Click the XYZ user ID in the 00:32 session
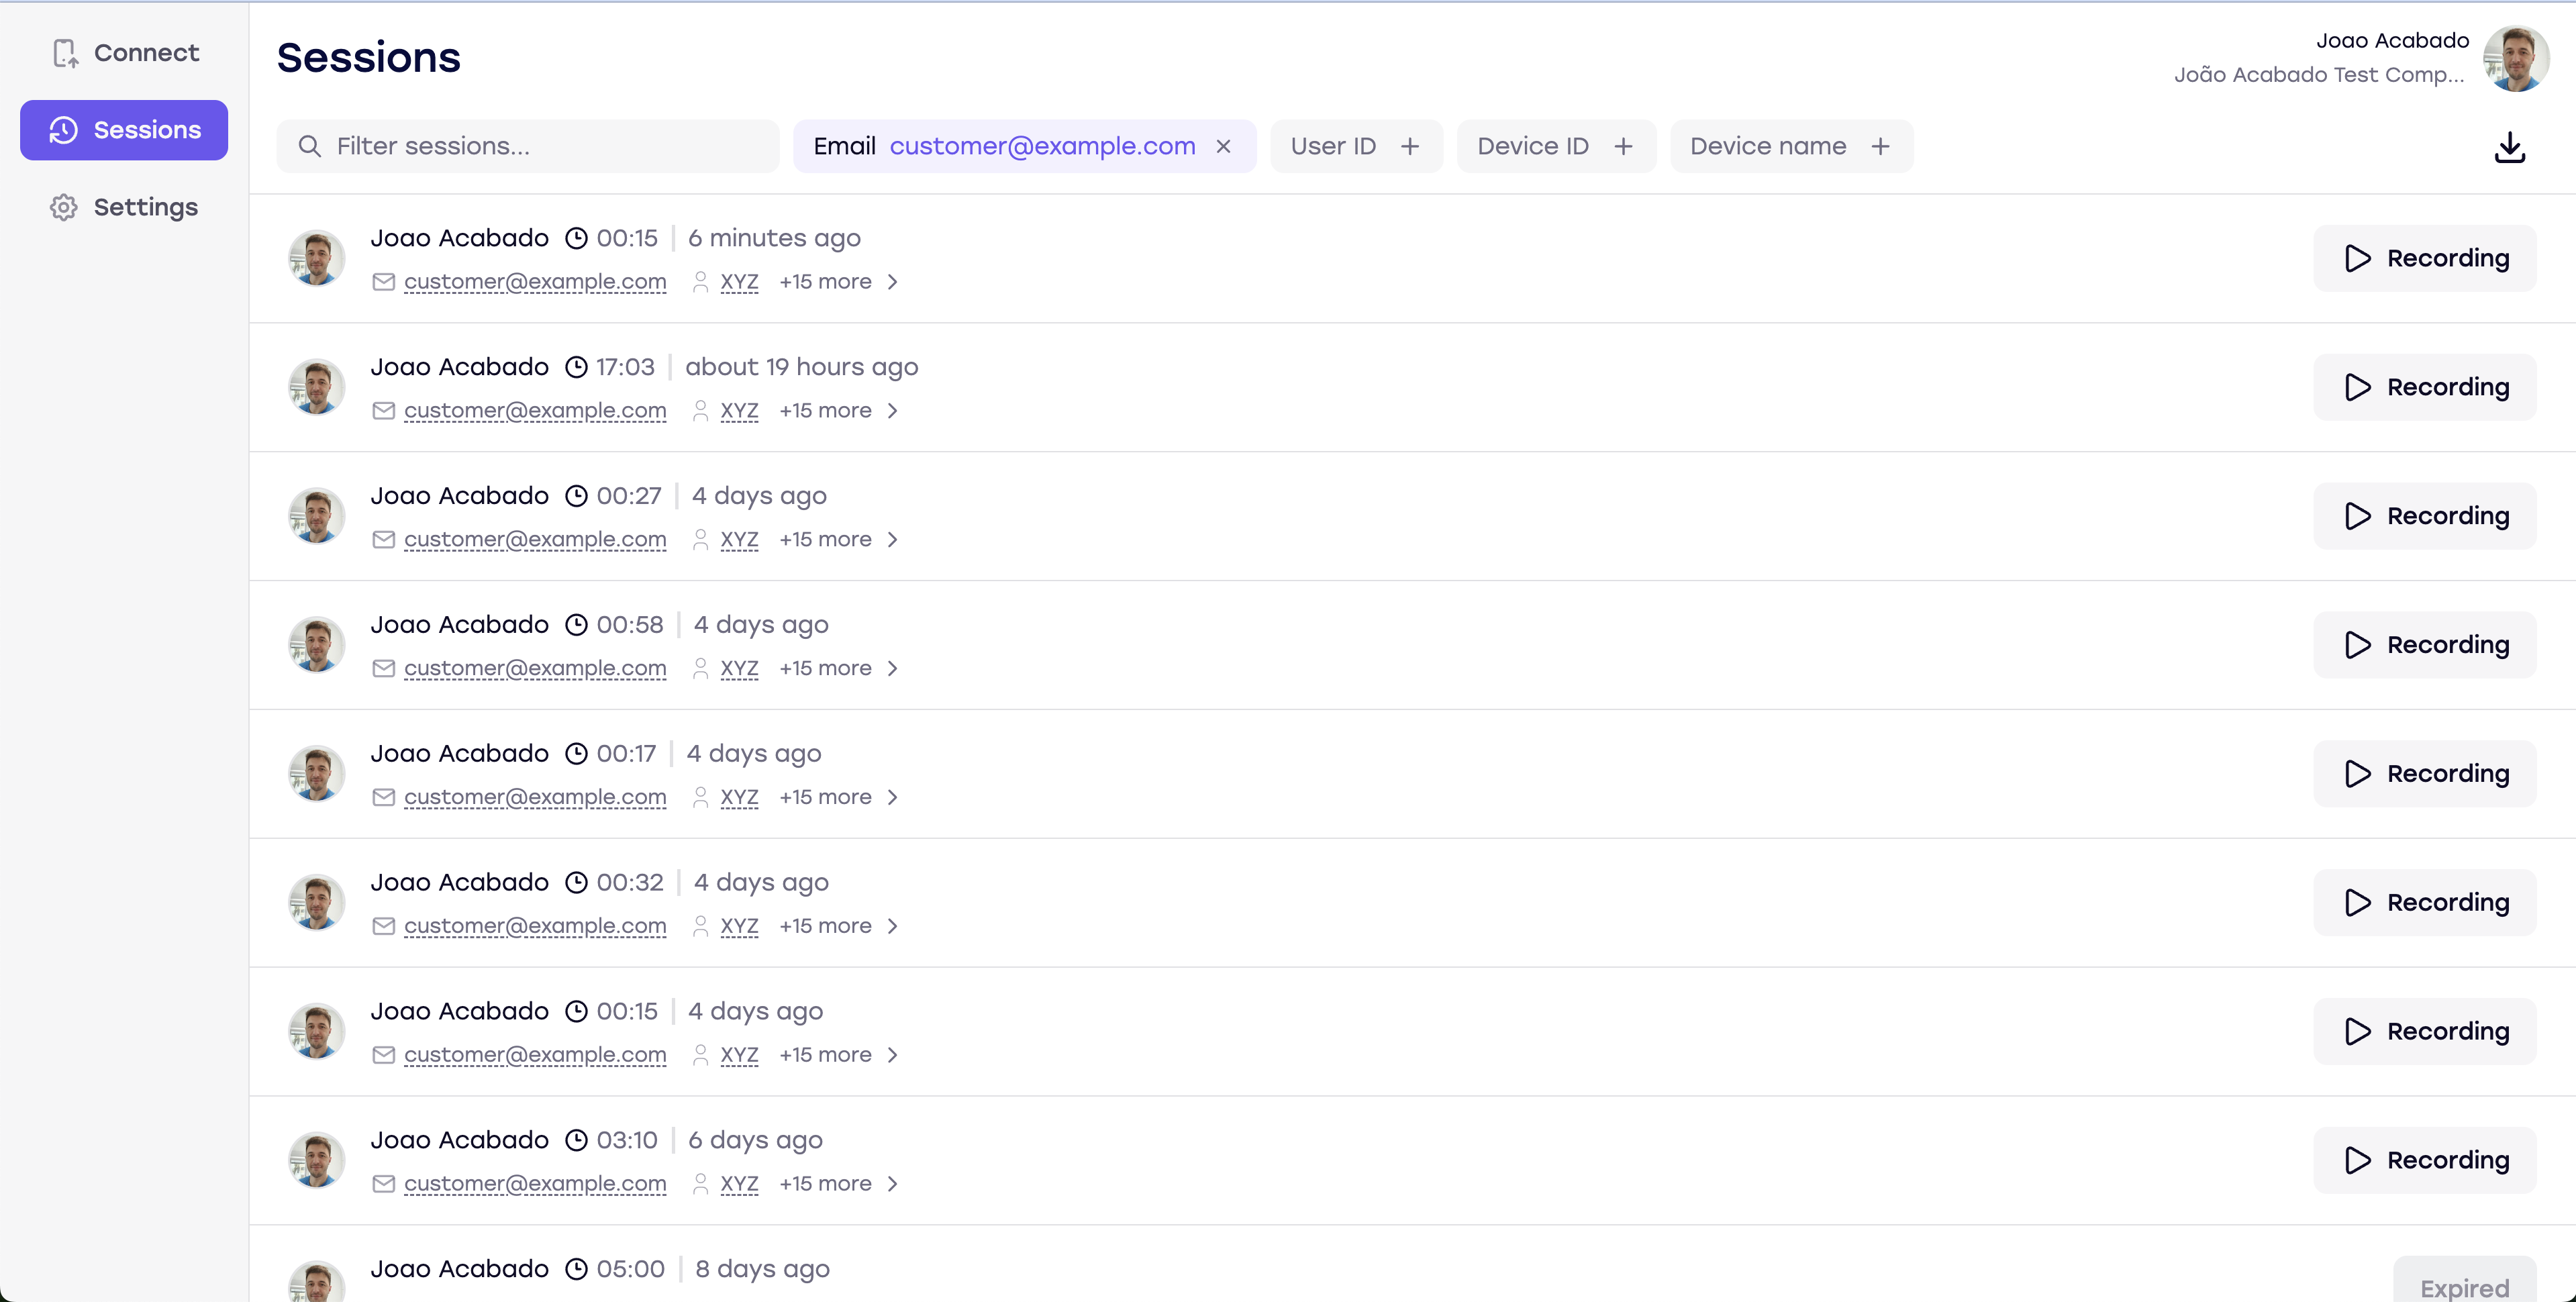This screenshot has width=2576, height=1302. click(x=739, y=926)
